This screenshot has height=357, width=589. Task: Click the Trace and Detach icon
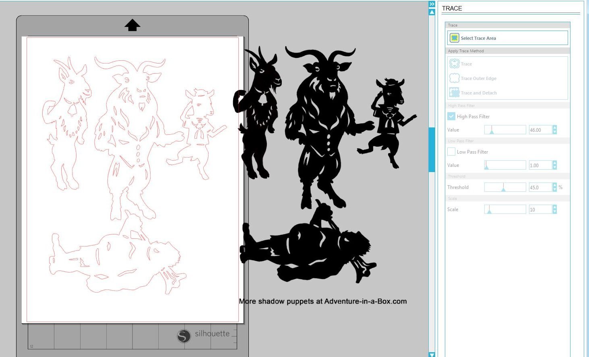pyautogui.click(x=454, y=93)
